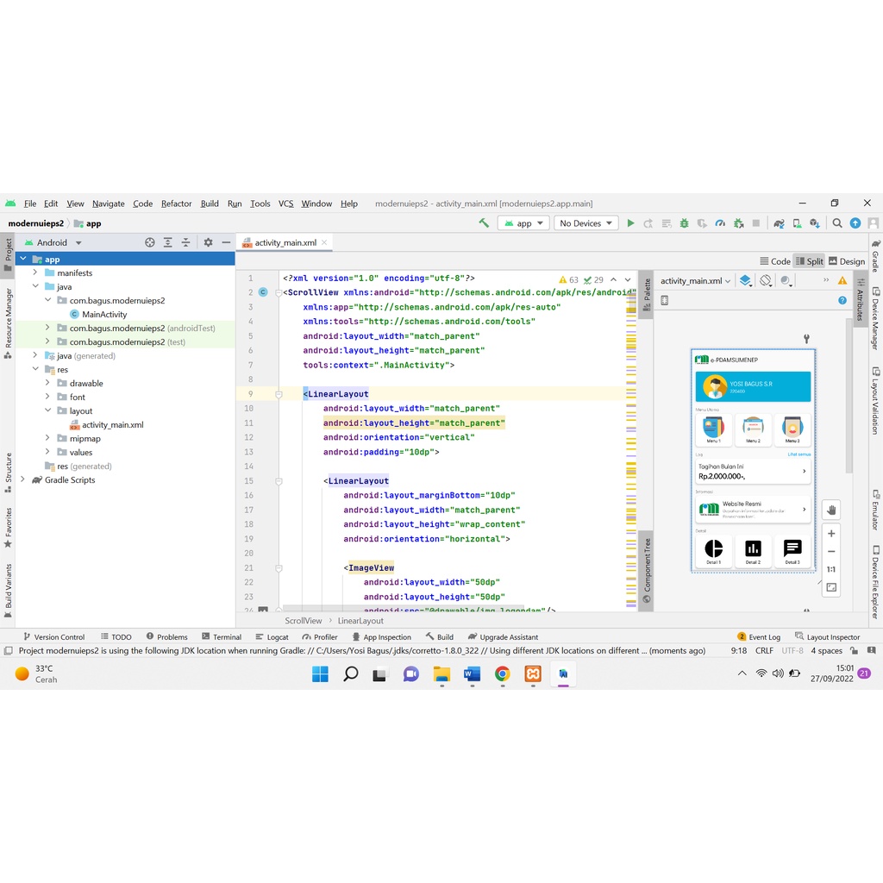Open activity_main.xml preview file dropdown
This screenshot has width=883, height=883.
696,280
